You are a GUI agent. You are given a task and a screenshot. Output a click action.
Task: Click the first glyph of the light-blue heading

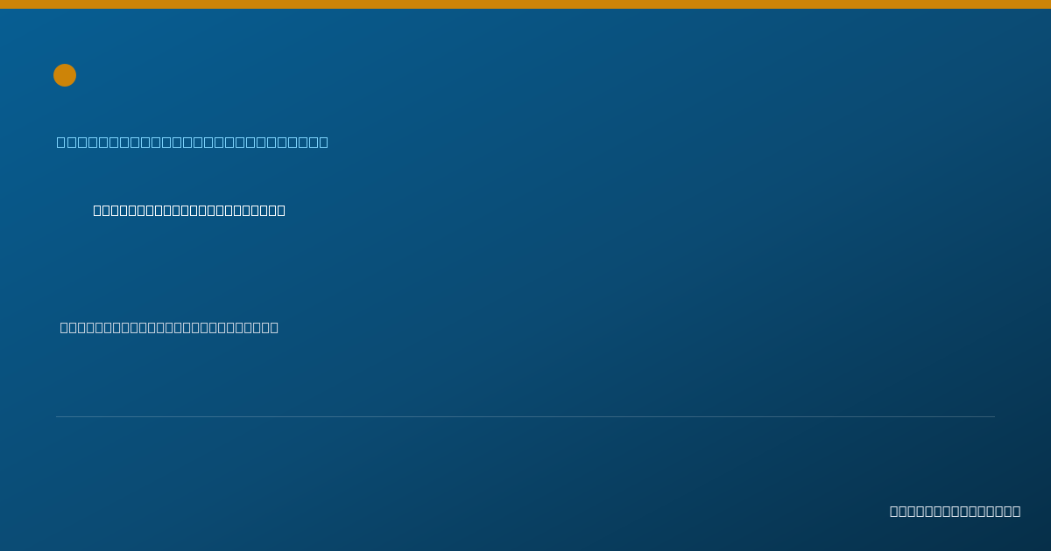[x=61, y=142]
